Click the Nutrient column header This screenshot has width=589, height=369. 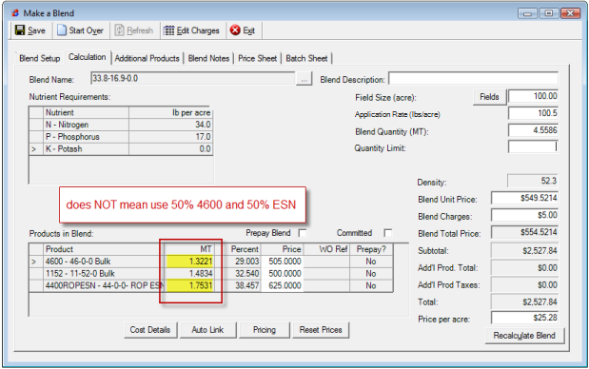click(x=87, y=112)
